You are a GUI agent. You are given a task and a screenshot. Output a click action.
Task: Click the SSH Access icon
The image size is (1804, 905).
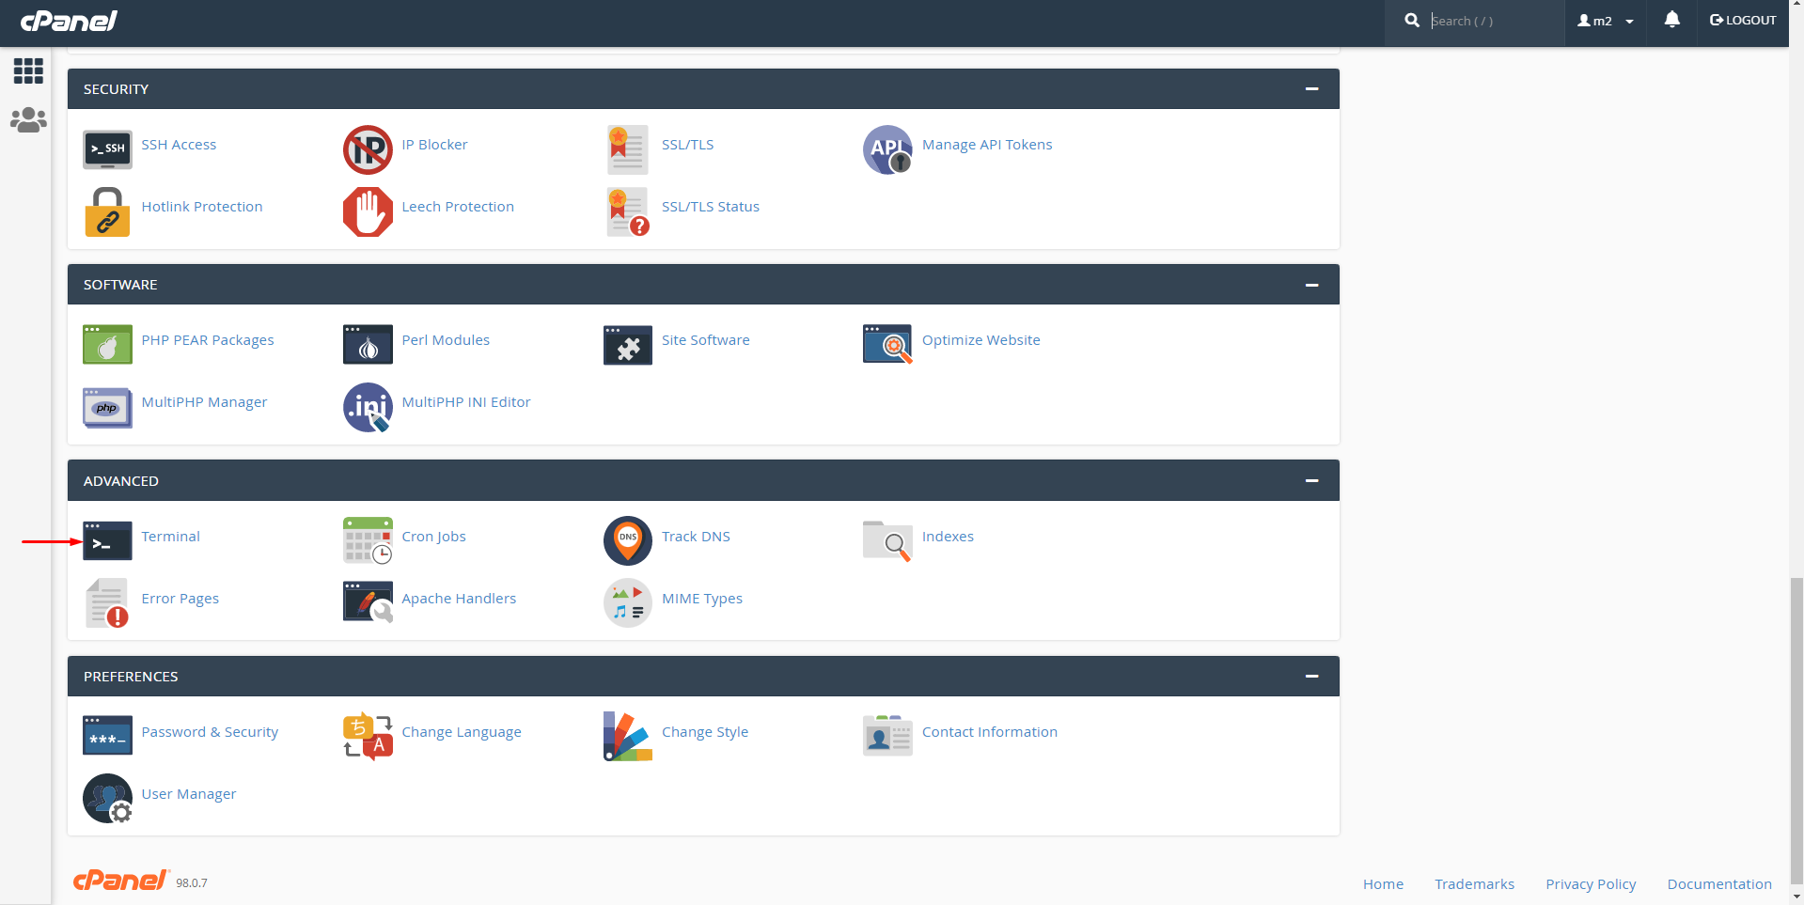tap(107, 148)
